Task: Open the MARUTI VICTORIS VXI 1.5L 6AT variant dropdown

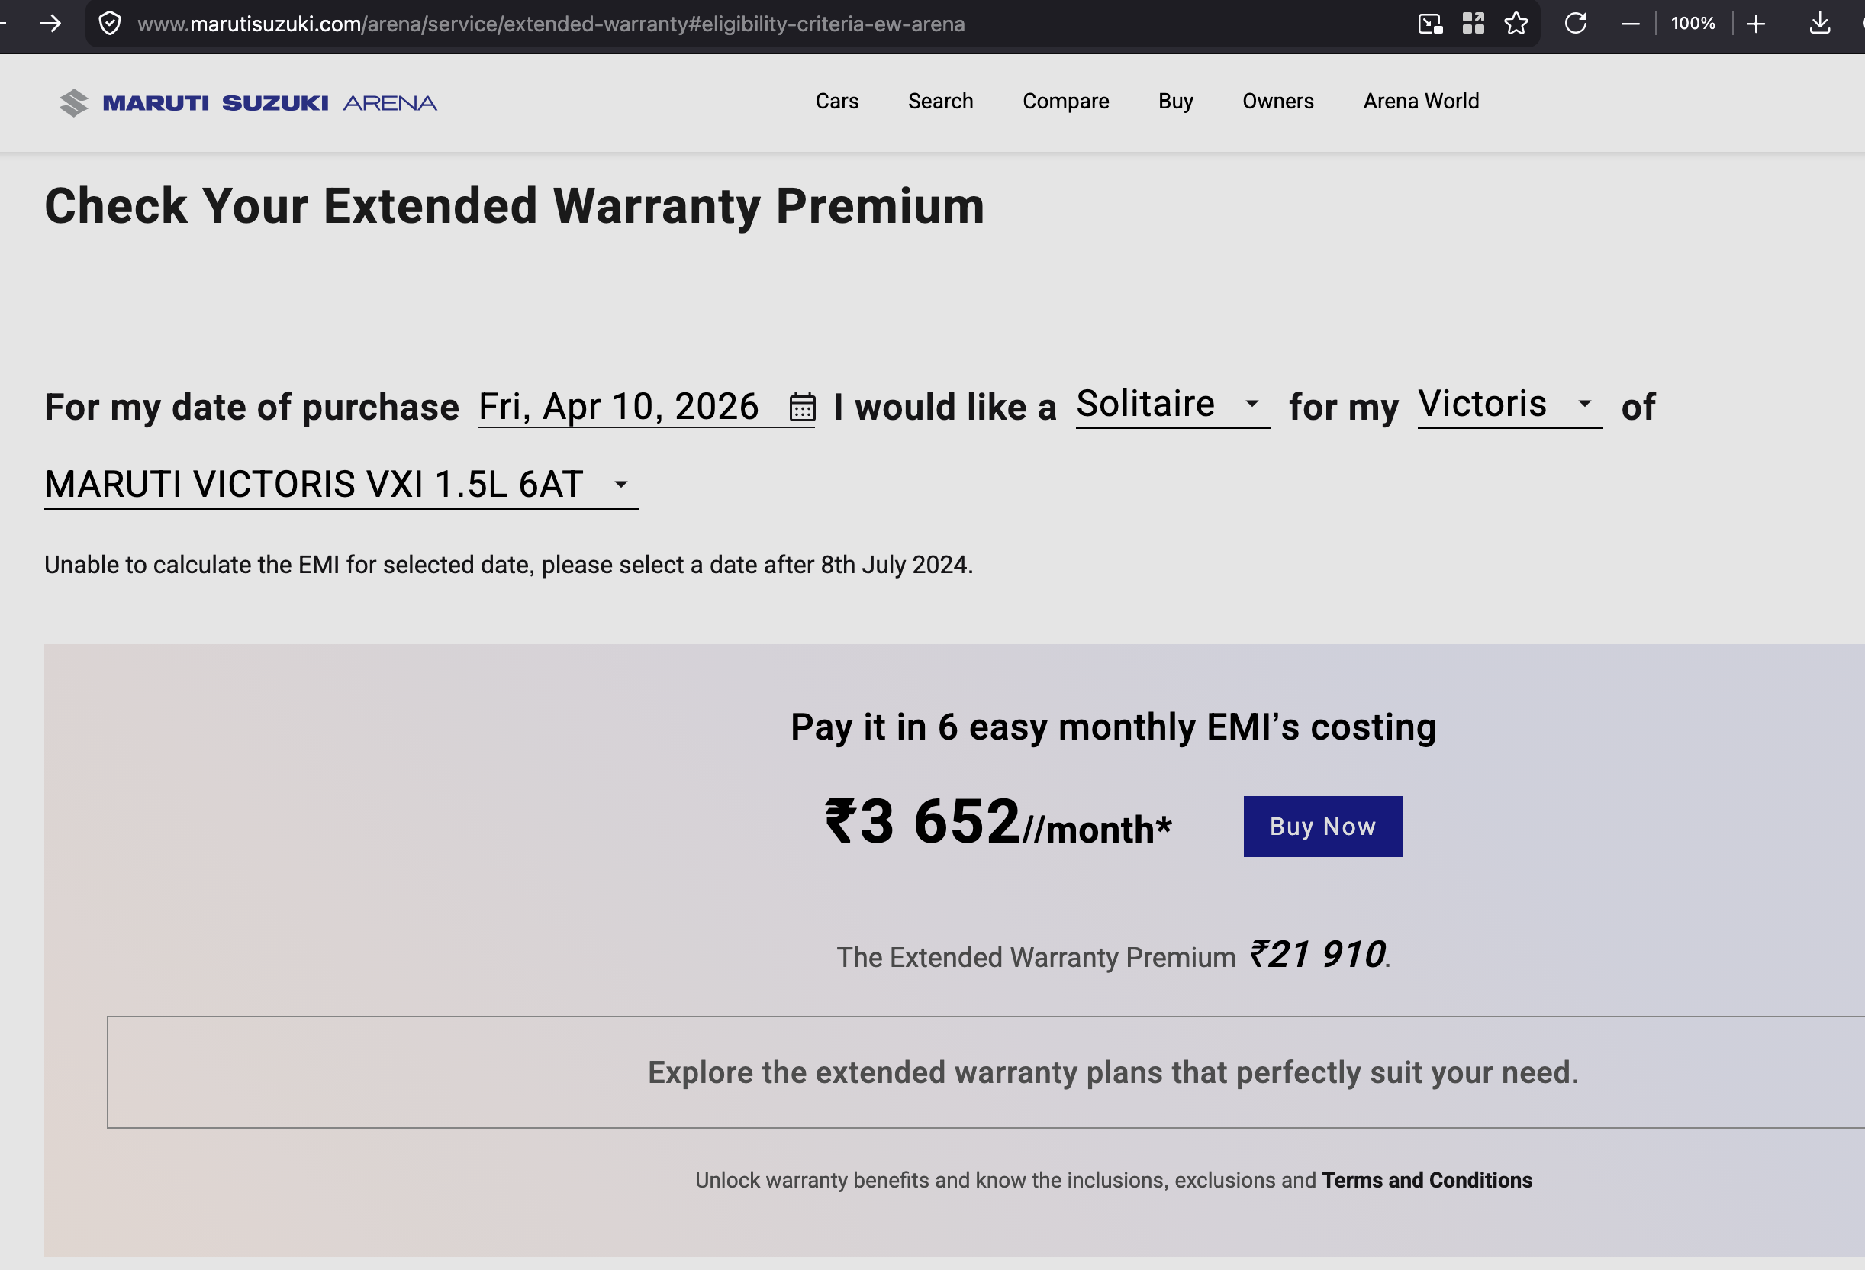Action: (x=341, y=485)
